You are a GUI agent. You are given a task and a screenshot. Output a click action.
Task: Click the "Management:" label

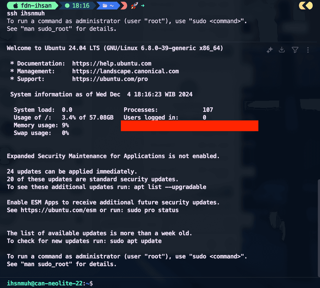point(36,71)
